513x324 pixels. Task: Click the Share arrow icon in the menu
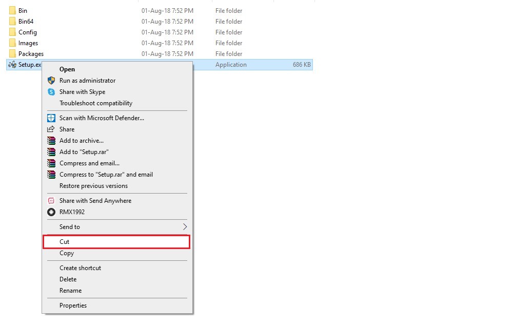pyautogui.click(x=51, y=129)
